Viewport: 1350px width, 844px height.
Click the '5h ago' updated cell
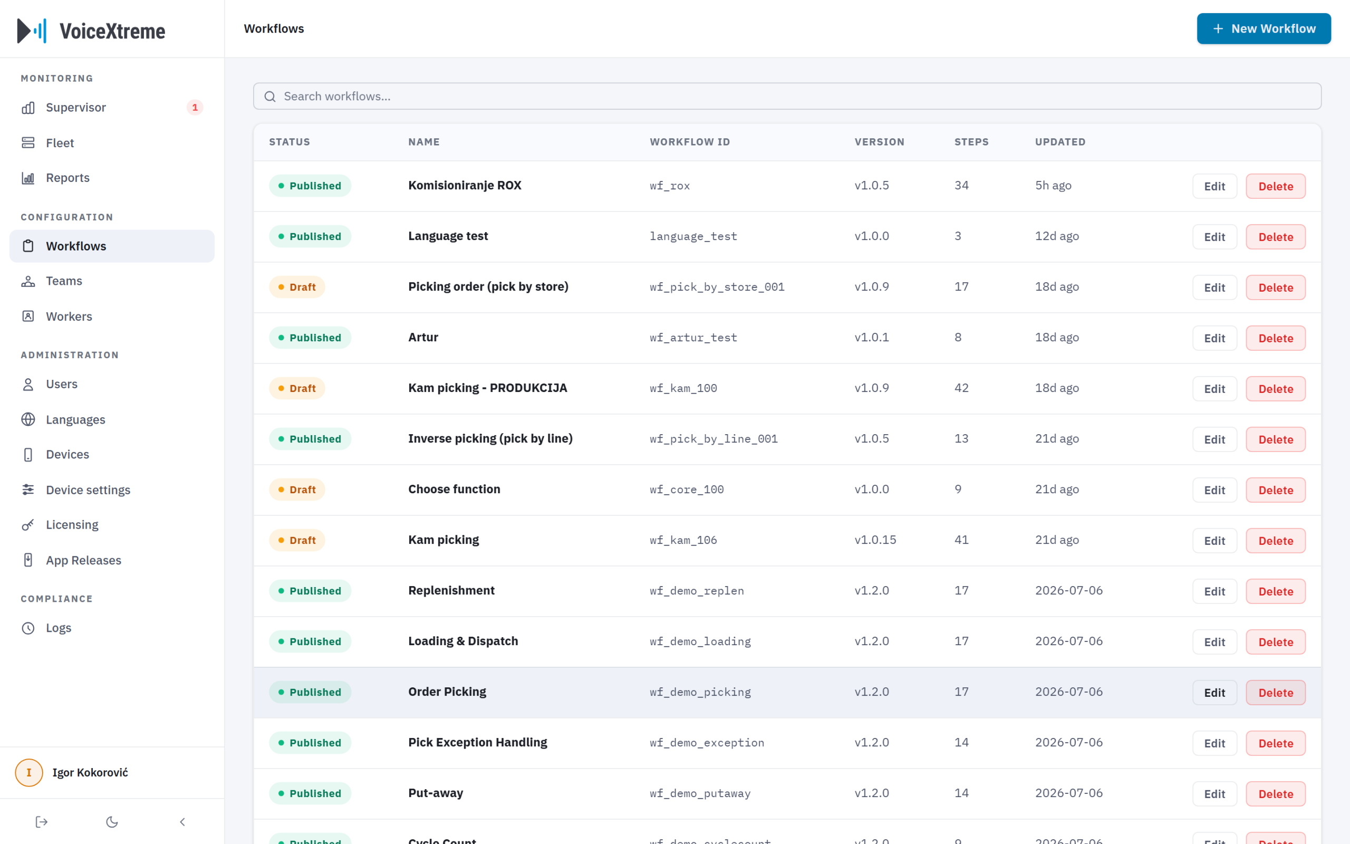(1053, 185)
